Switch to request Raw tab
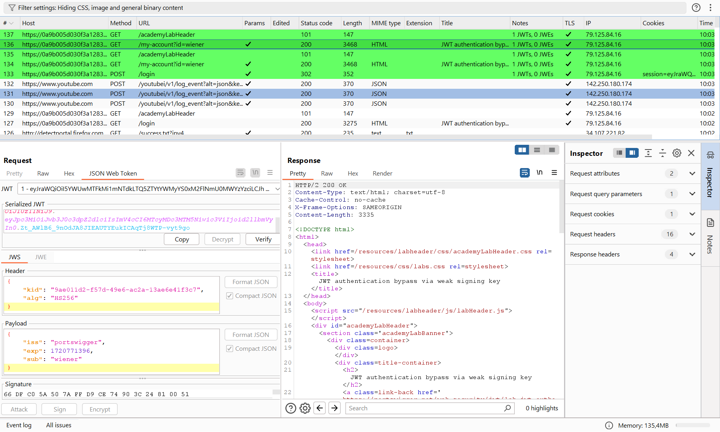720x432 pixels. (43, 174)
